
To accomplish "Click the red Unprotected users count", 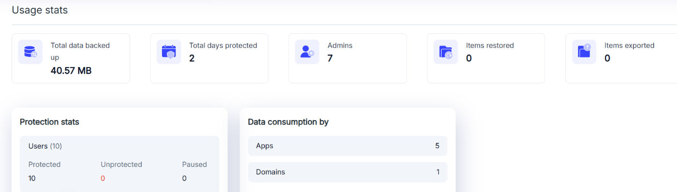I will click(103, 178).
